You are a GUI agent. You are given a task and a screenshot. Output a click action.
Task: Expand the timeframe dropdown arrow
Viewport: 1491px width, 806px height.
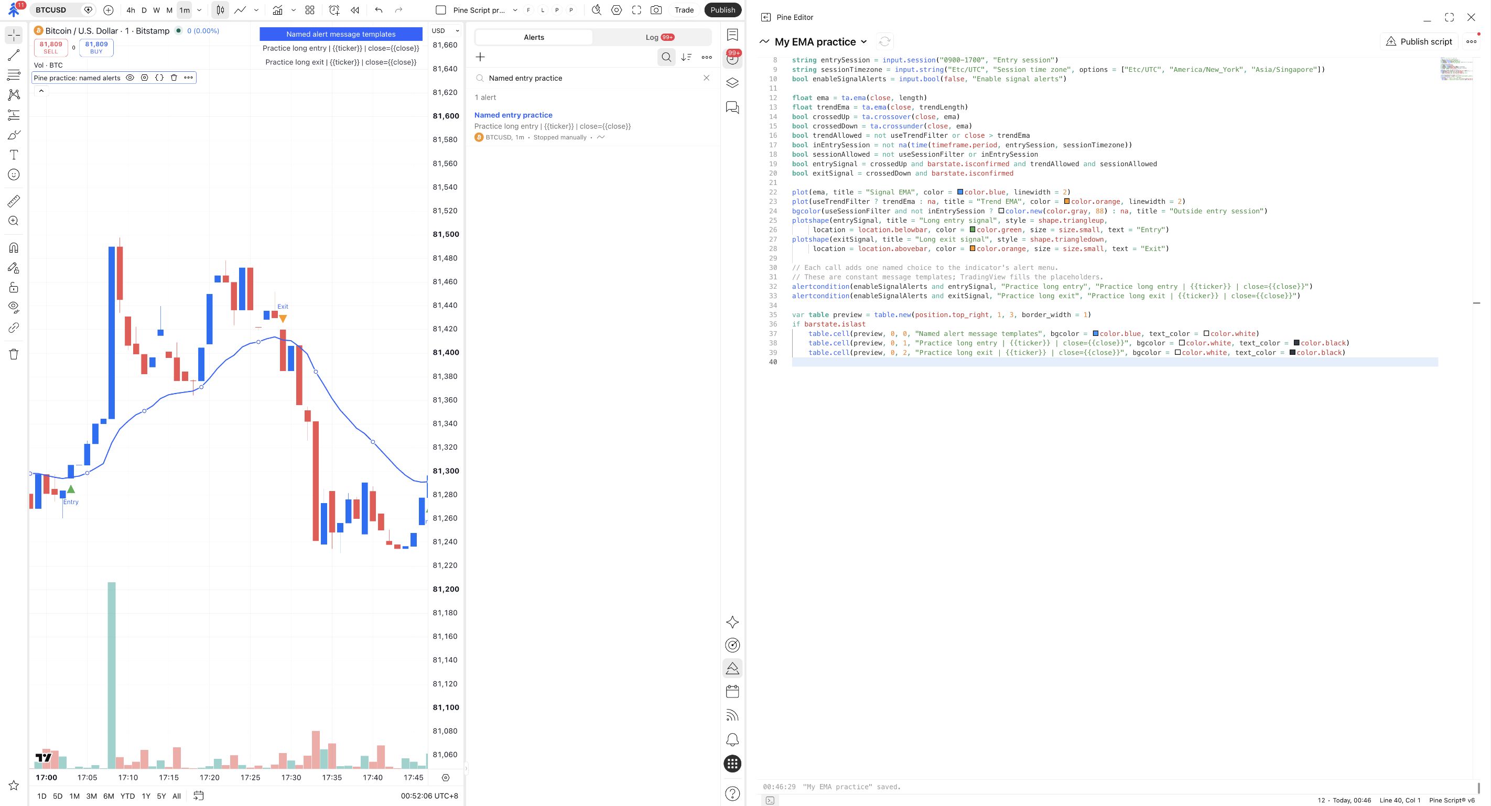199,10
